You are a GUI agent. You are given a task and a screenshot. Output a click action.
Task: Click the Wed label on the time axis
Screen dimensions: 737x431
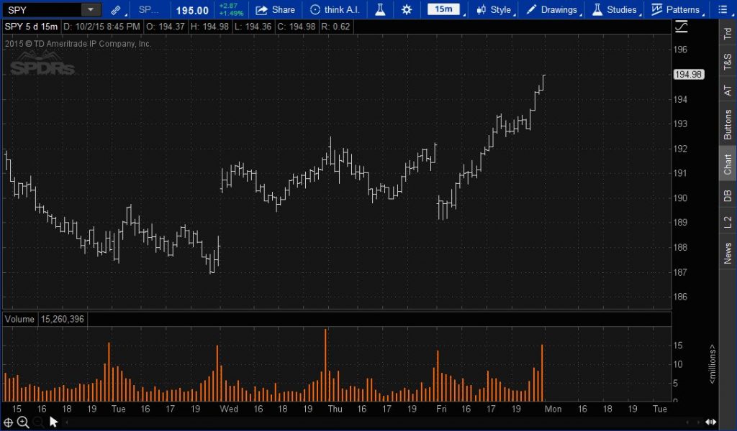[x=229, y=409]
